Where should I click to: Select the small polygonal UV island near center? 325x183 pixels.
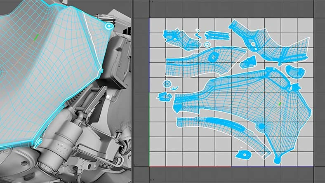248,62
